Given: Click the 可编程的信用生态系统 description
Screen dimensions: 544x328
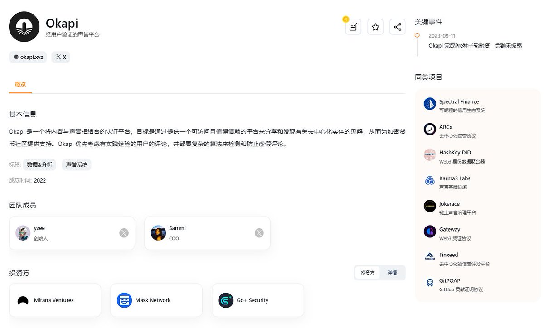Looking at the screenshot, I should [x=462, y=111].
